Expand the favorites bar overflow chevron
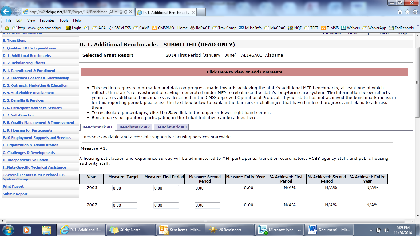This screenshot has height=236, width=420. 417,26
